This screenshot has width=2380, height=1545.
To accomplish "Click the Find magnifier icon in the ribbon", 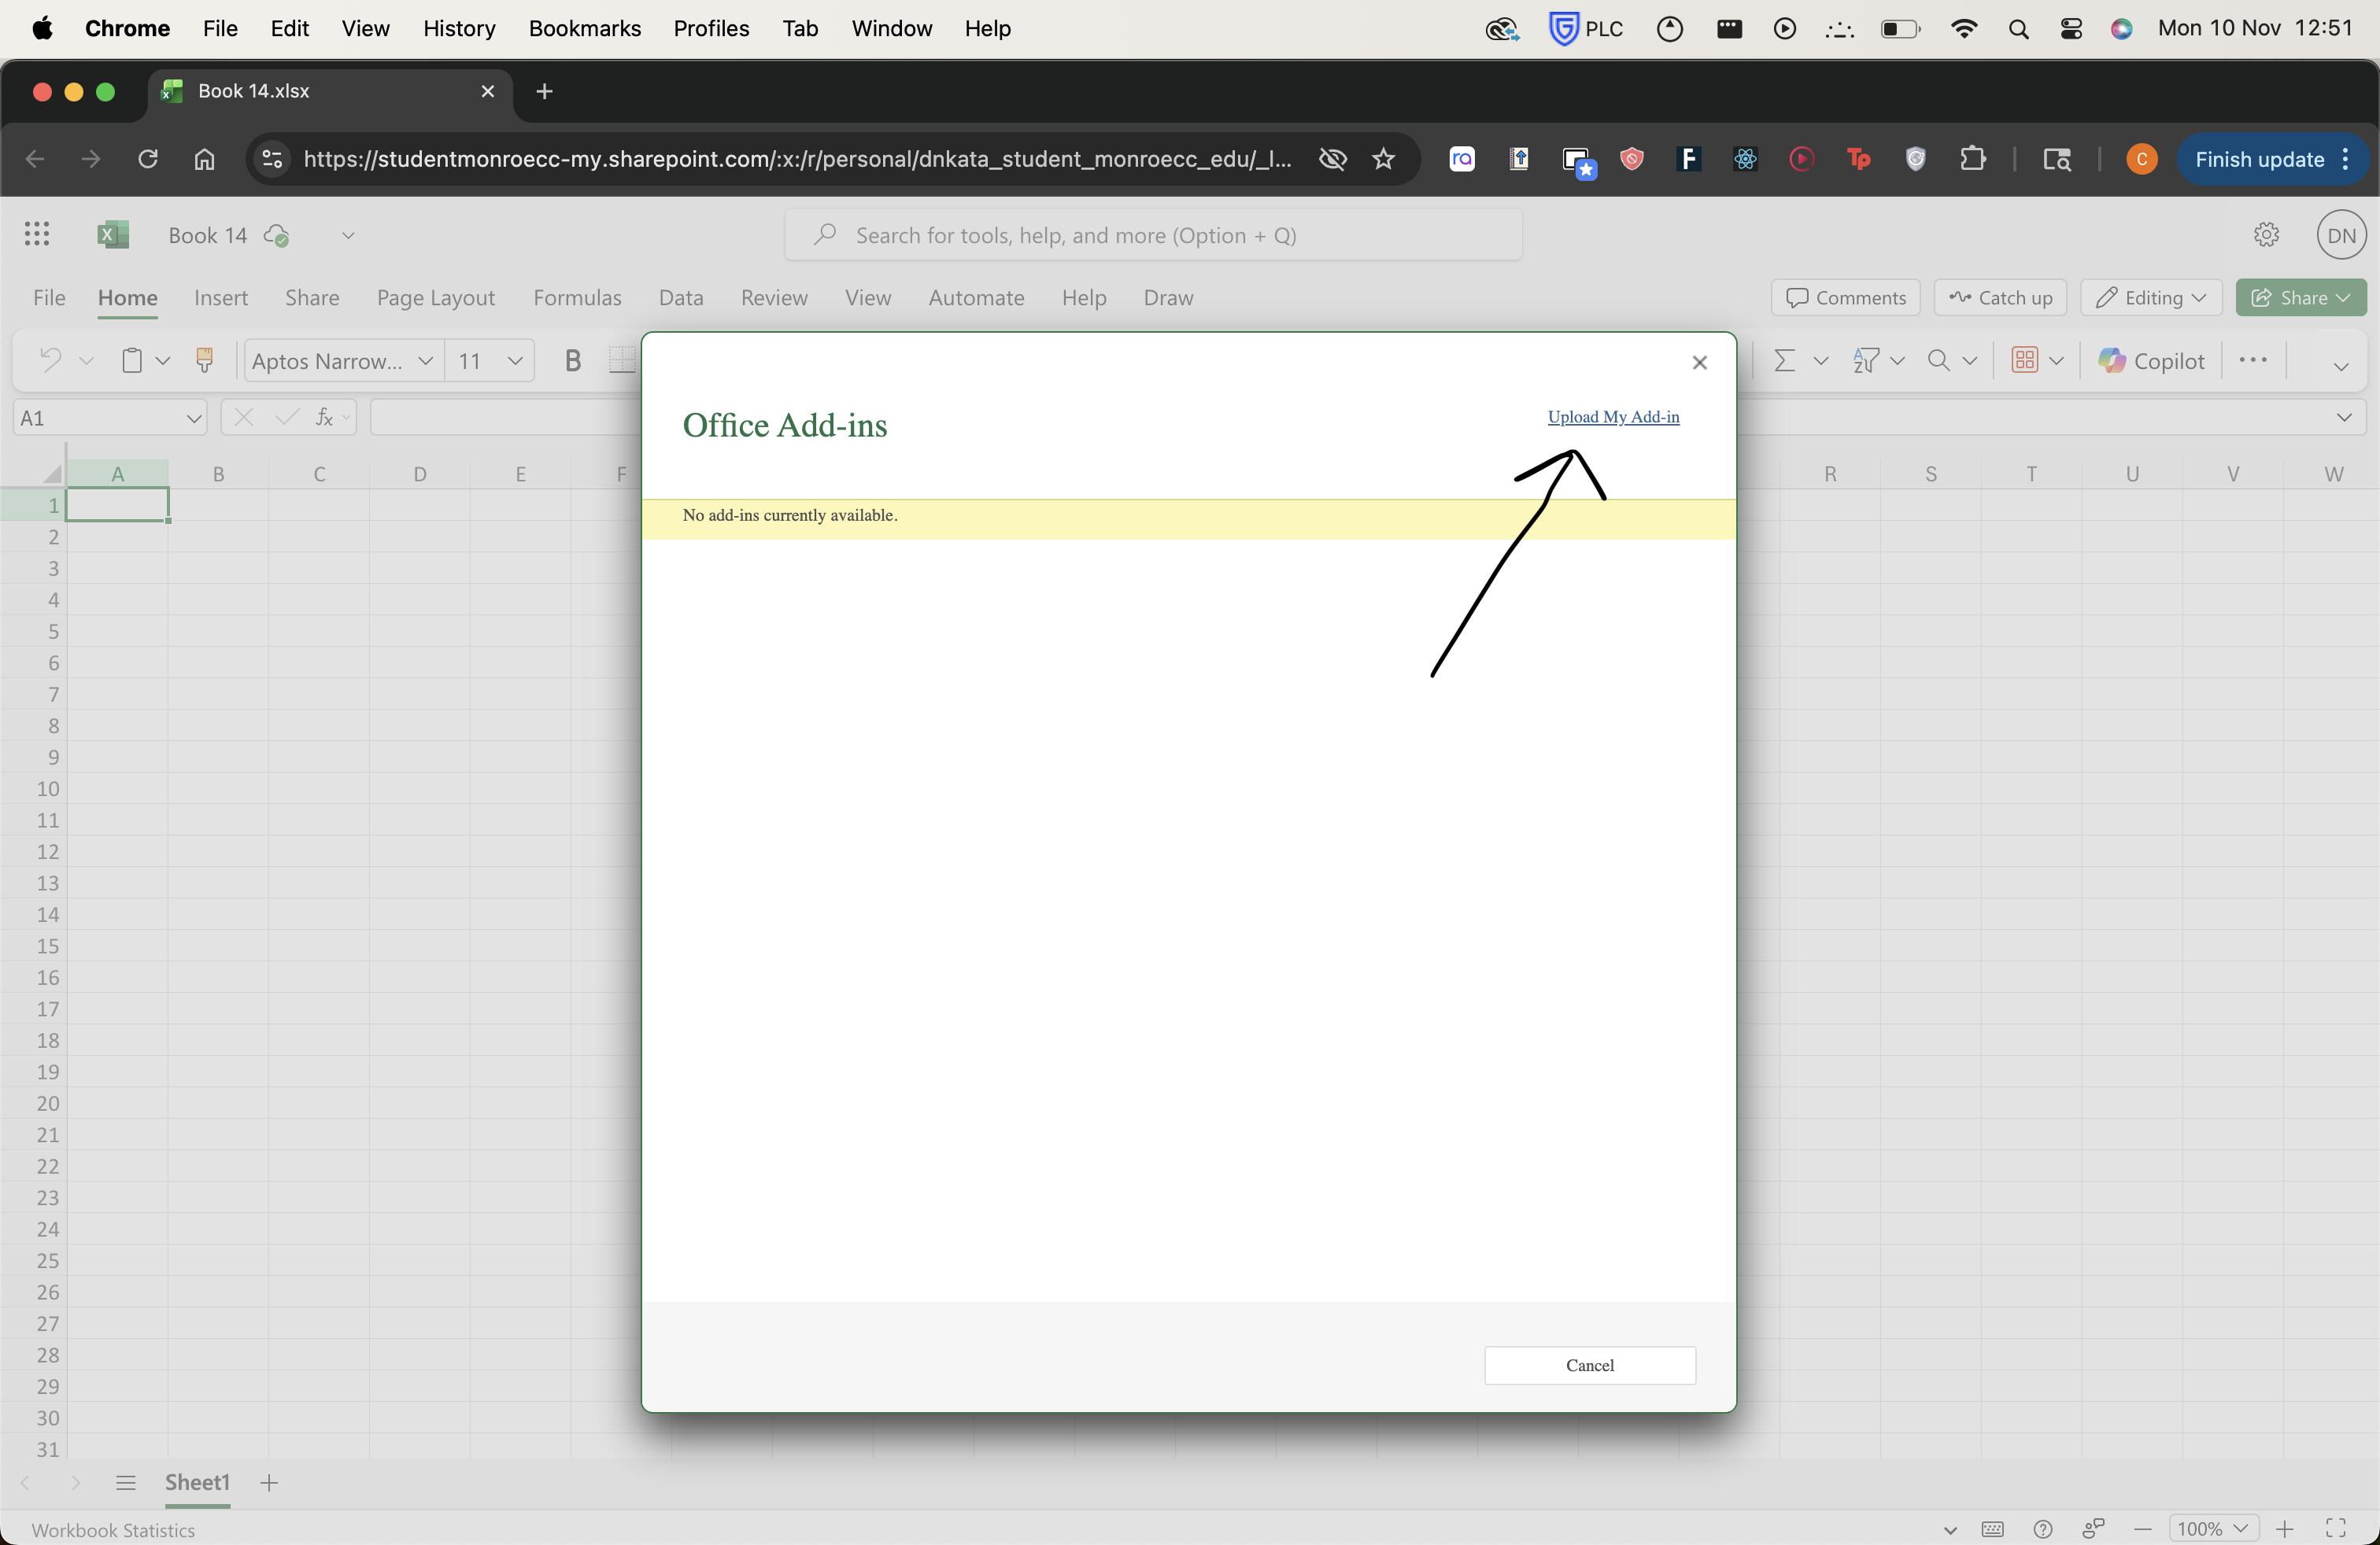I will pos(1941,360).
